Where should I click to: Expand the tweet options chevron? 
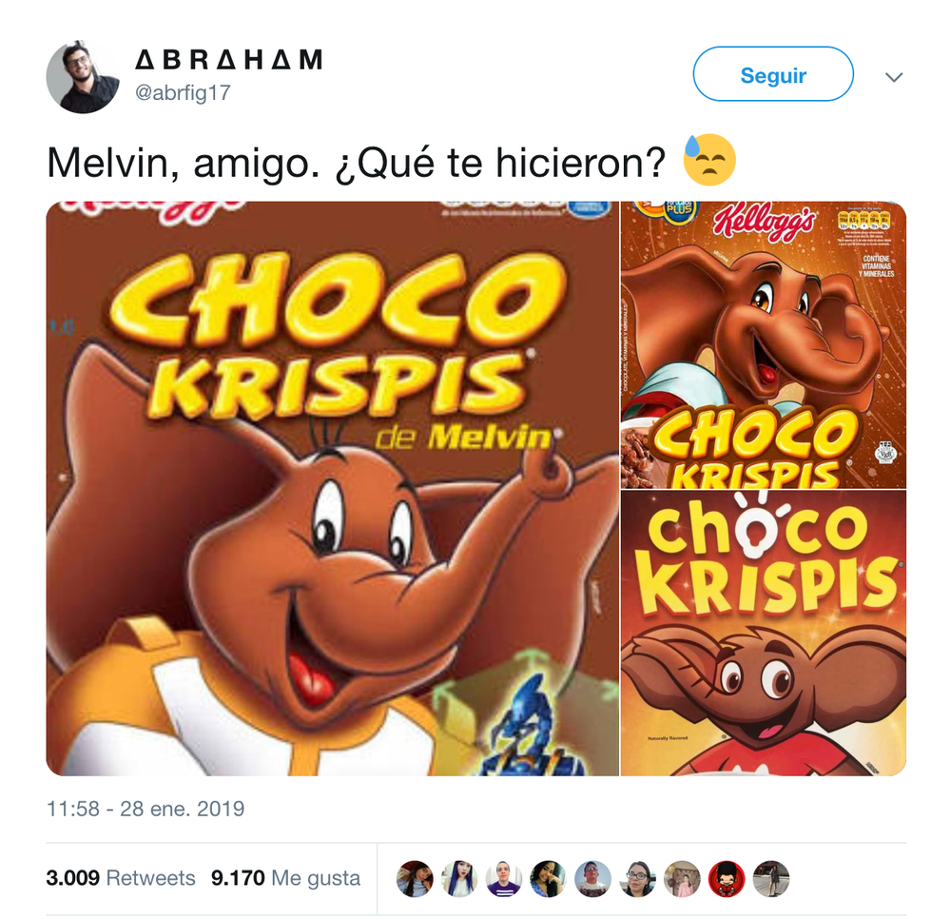pyautogui.click(x=894, y=77)
